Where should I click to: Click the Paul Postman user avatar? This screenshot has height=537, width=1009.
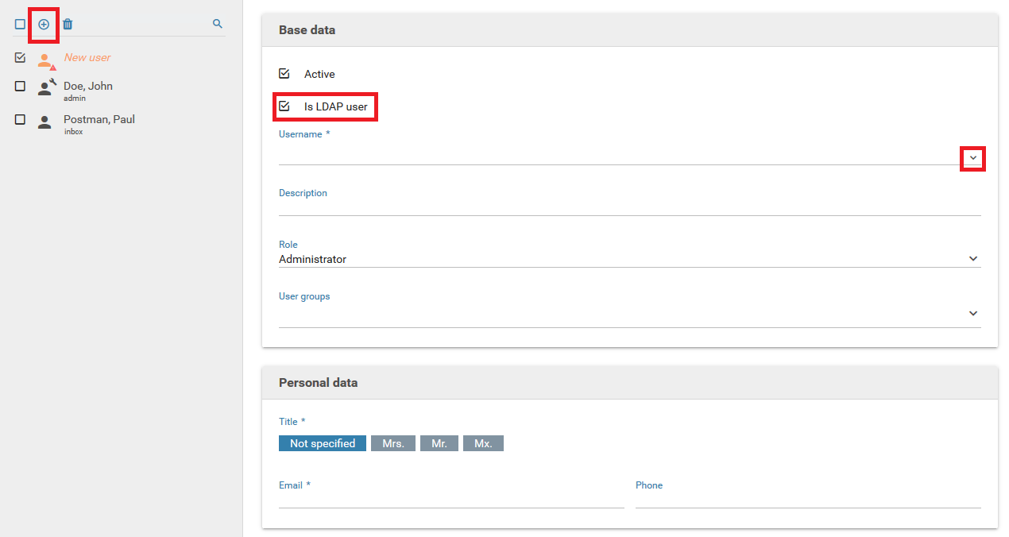coord(45,122)
